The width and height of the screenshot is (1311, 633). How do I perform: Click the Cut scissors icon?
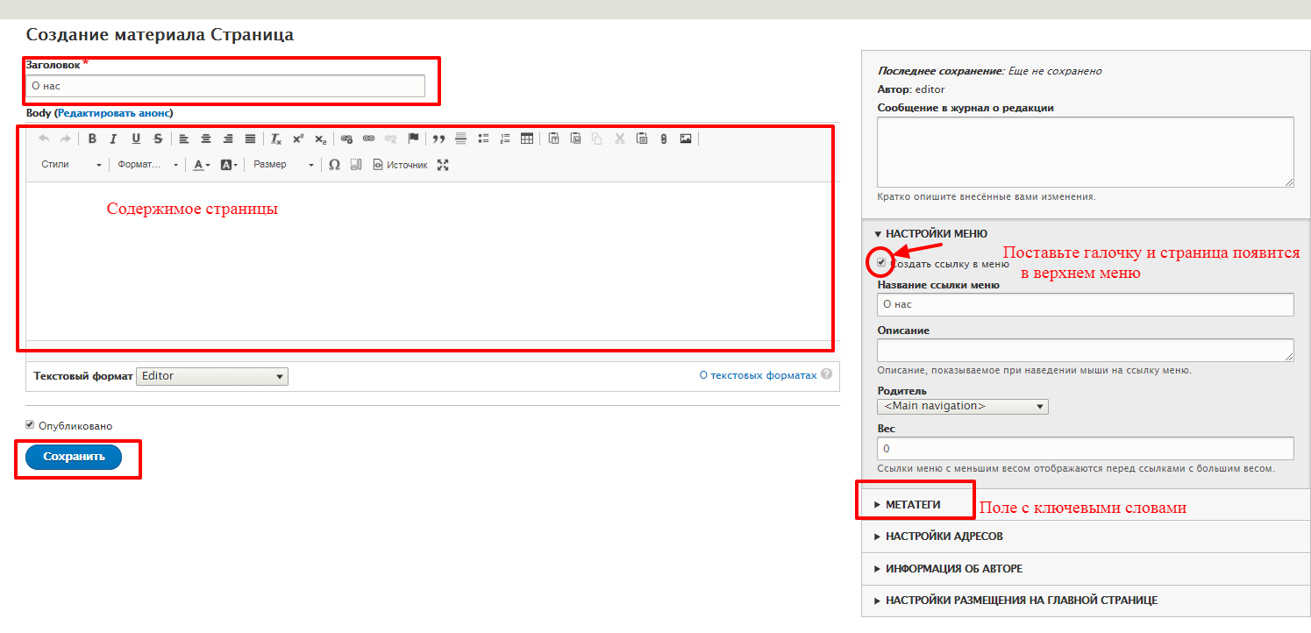(619, 139)
